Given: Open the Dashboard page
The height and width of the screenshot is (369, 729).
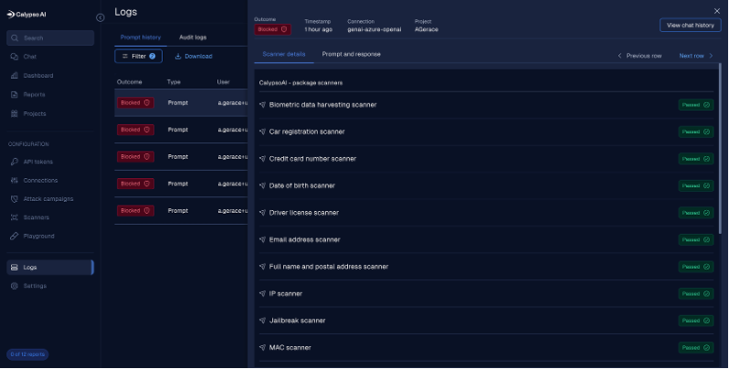Looking at the screenshot, I should pyautogui.click(x=38, y=76).
